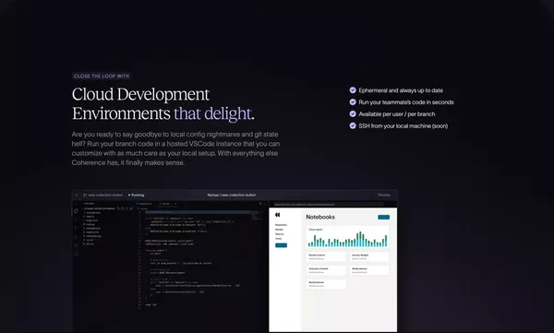This screenshot has height=333, width=554.
Task: Click the Running status indicator
Action: click(136, 195)
